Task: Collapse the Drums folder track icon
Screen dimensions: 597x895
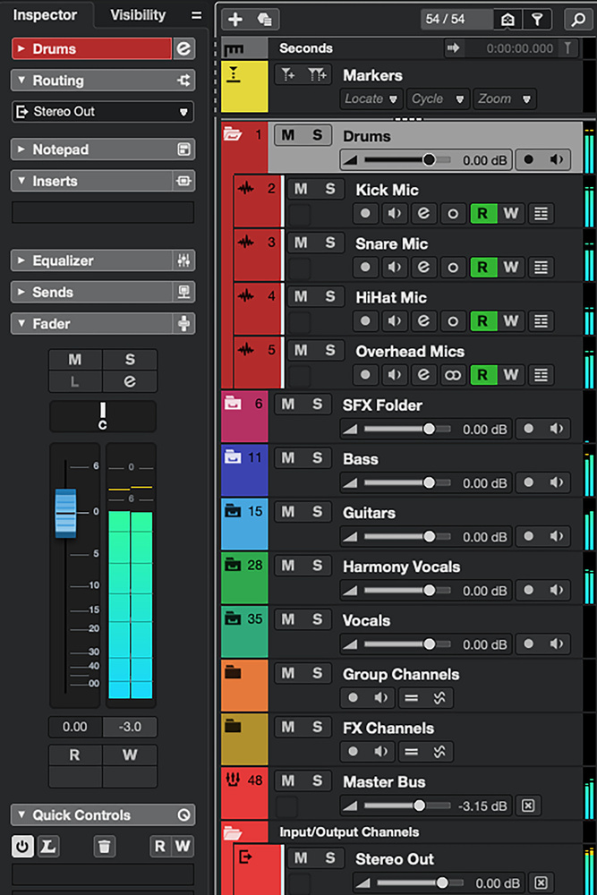Action: point(233,134)
